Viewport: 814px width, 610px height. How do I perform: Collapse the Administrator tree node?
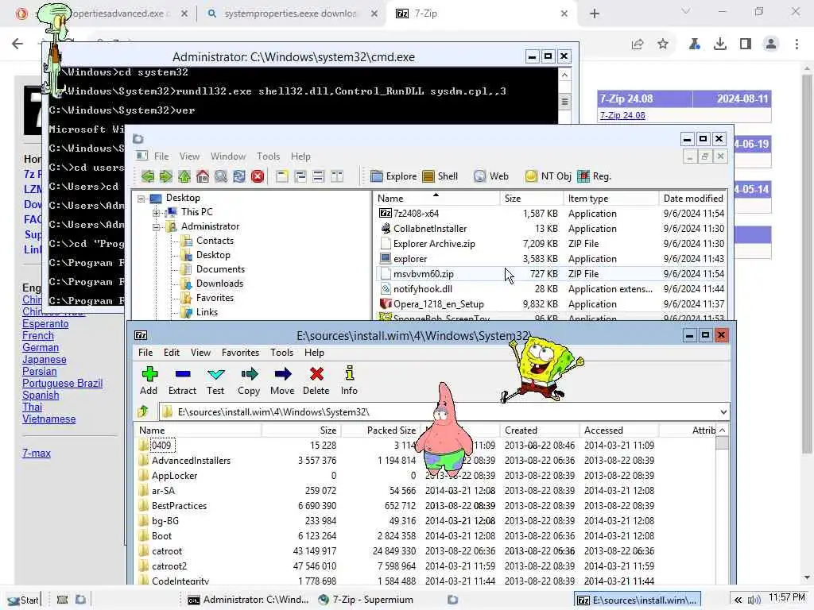[157, 226]
